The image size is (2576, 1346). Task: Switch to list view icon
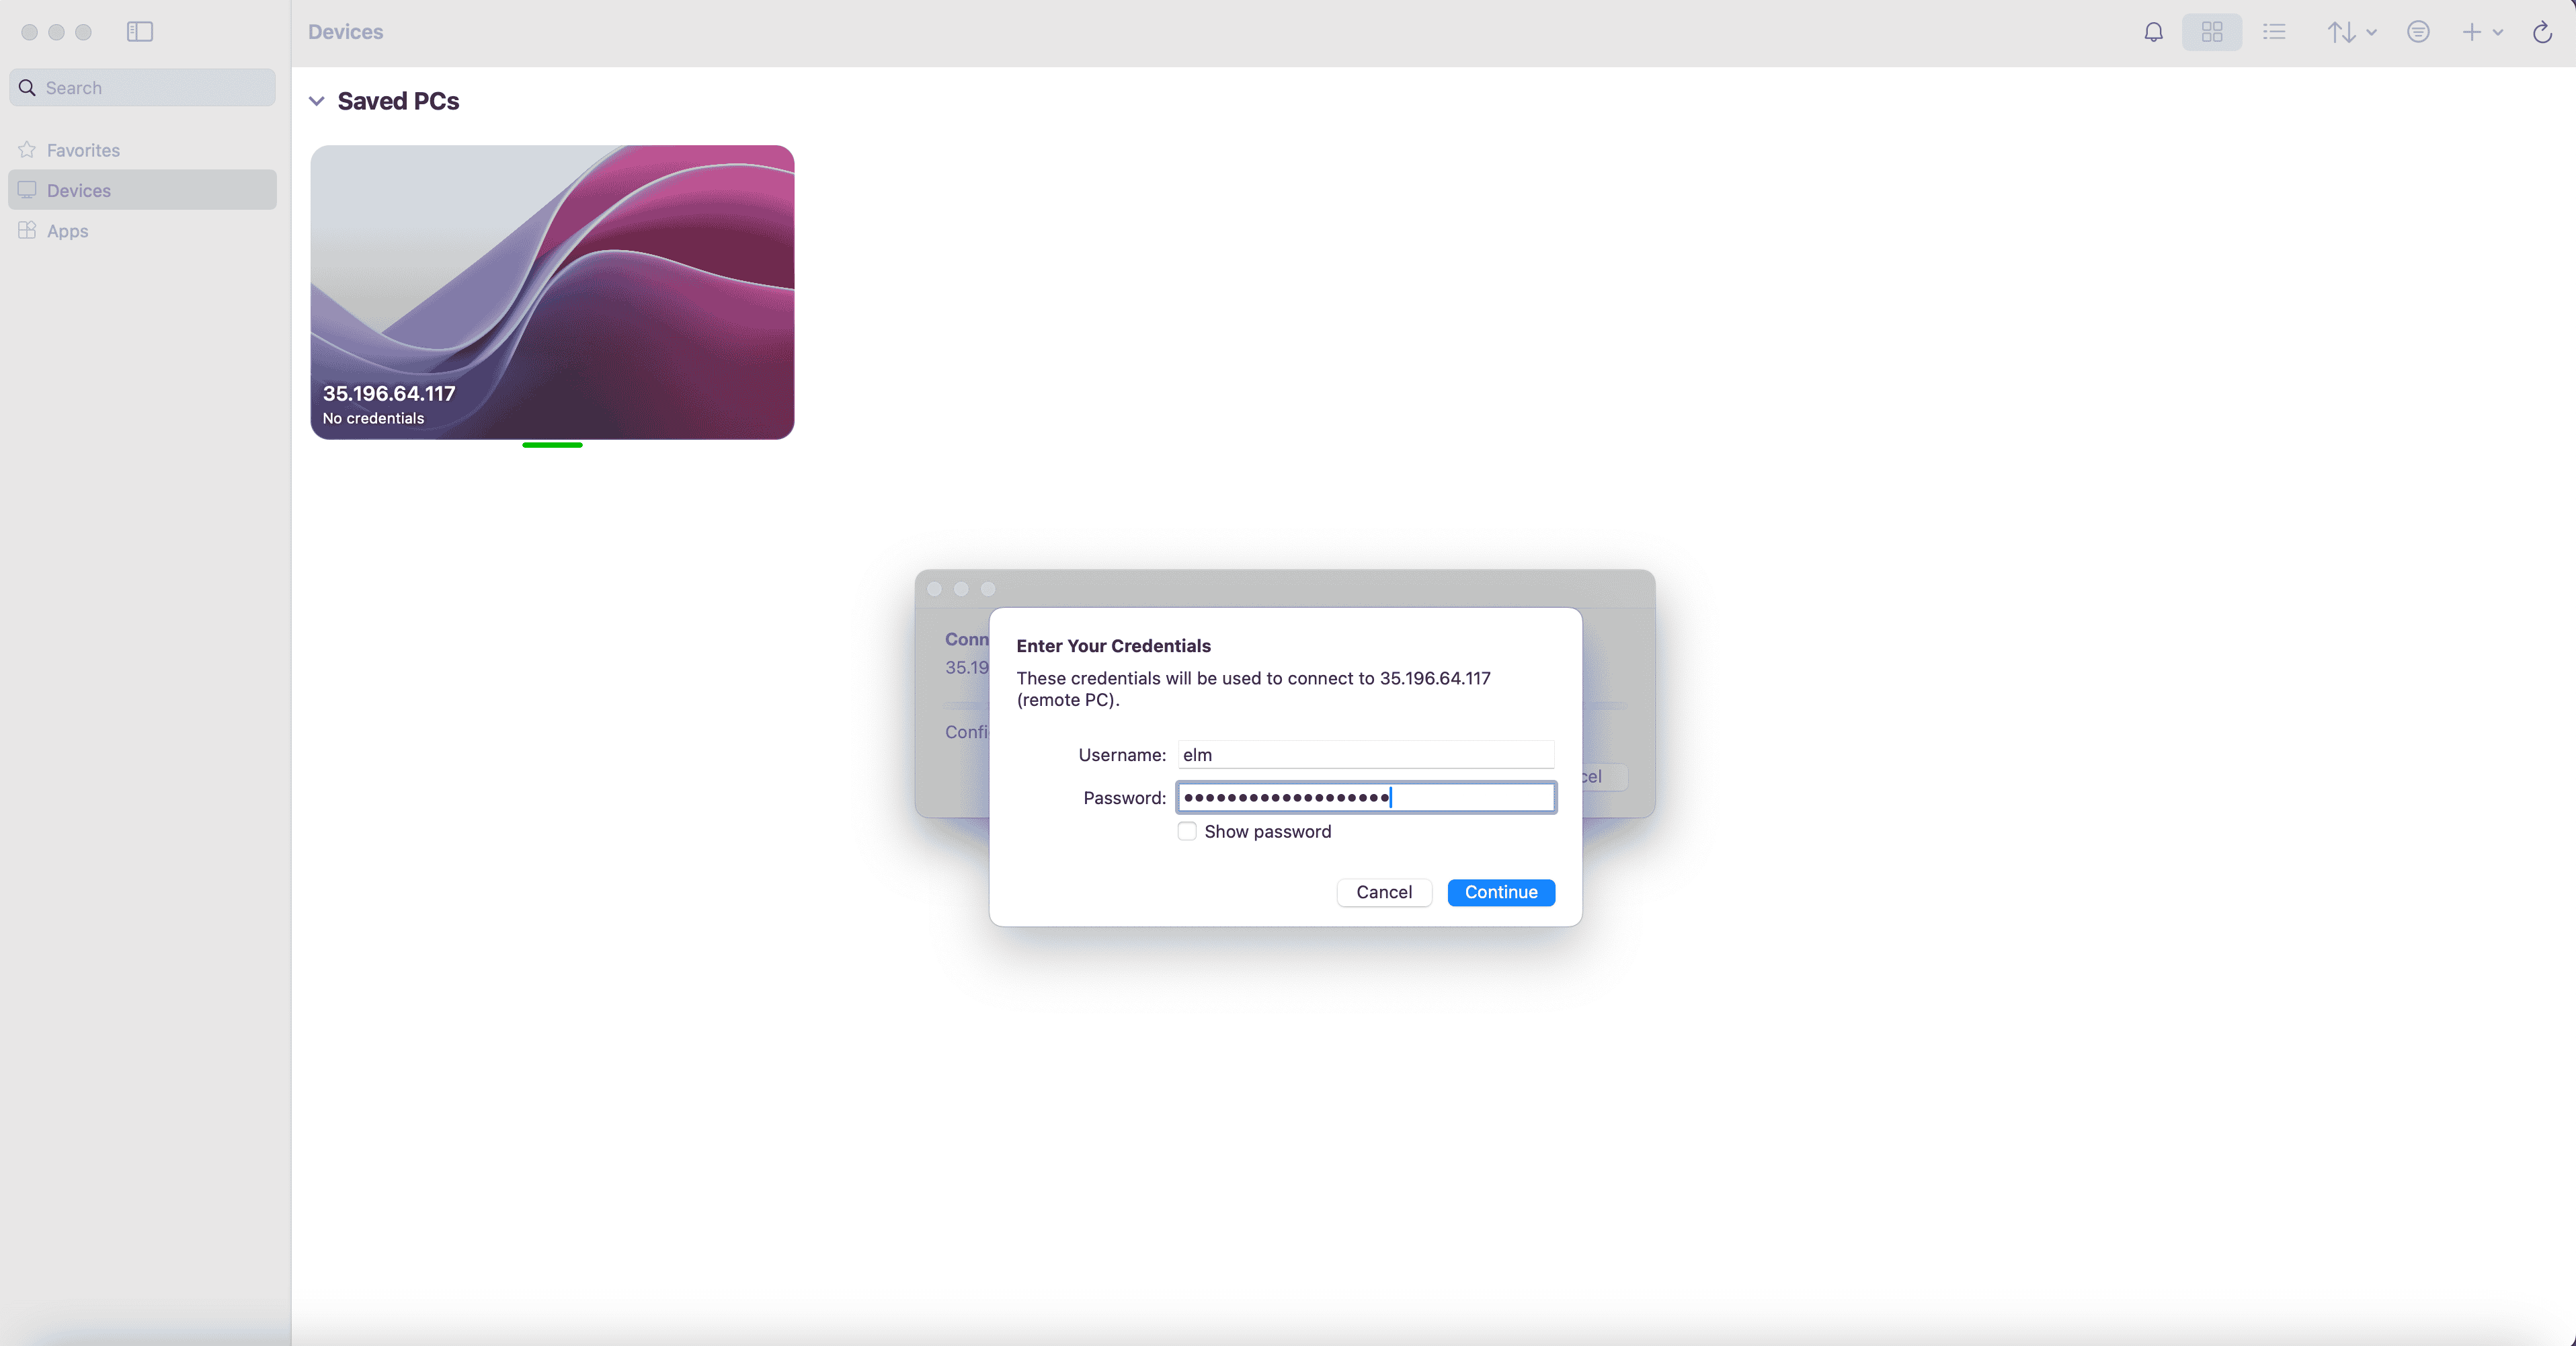pyautogui.click(x=2274, y=32)
